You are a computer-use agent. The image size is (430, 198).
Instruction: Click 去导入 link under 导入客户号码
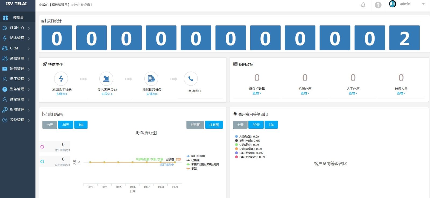point(107,94)
